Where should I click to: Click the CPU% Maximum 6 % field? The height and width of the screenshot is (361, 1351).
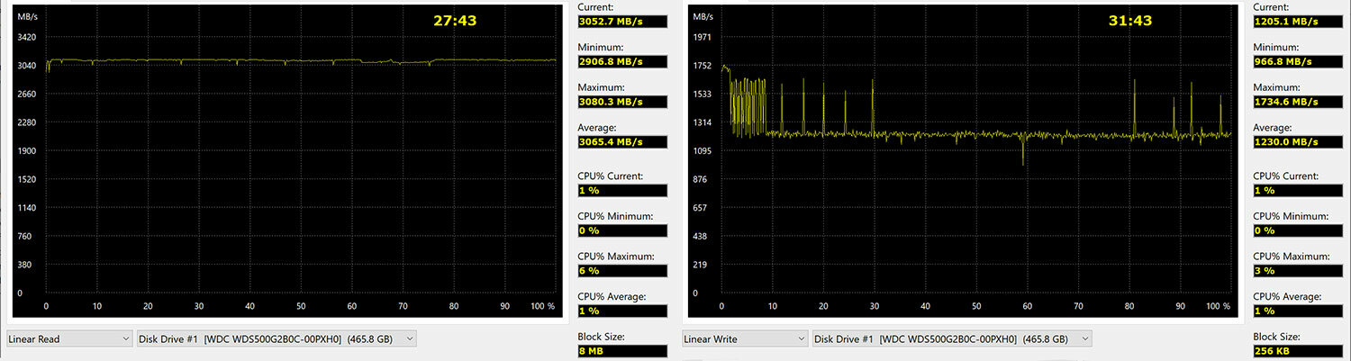point(621,271)
